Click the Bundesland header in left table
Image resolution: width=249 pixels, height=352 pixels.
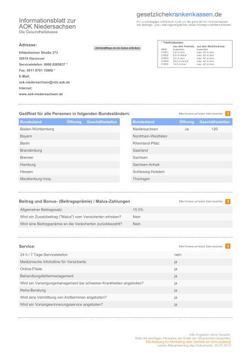click(31, 122)
